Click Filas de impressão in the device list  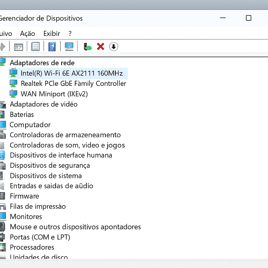(x=37, y=206)
